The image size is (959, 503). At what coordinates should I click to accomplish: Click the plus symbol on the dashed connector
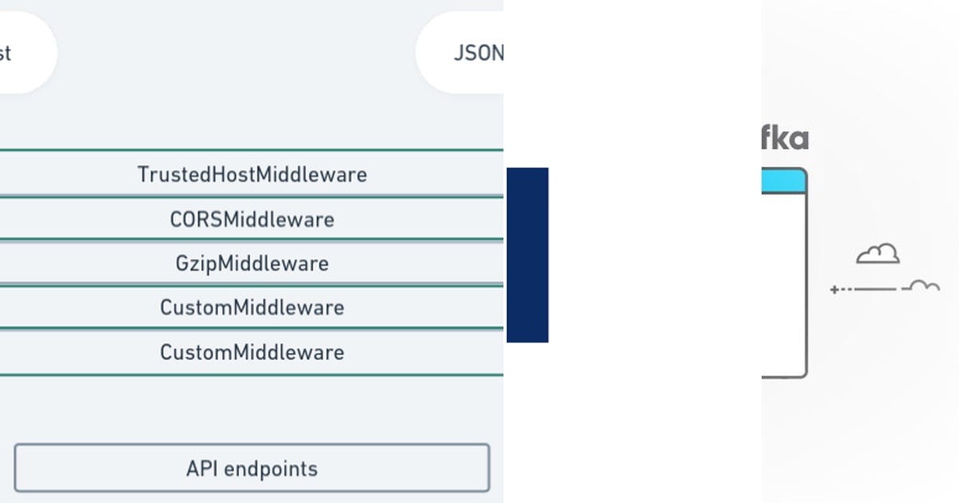[834, 290]
